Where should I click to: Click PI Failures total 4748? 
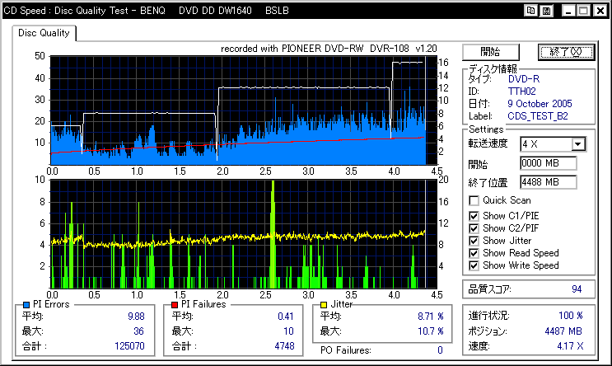284,346
